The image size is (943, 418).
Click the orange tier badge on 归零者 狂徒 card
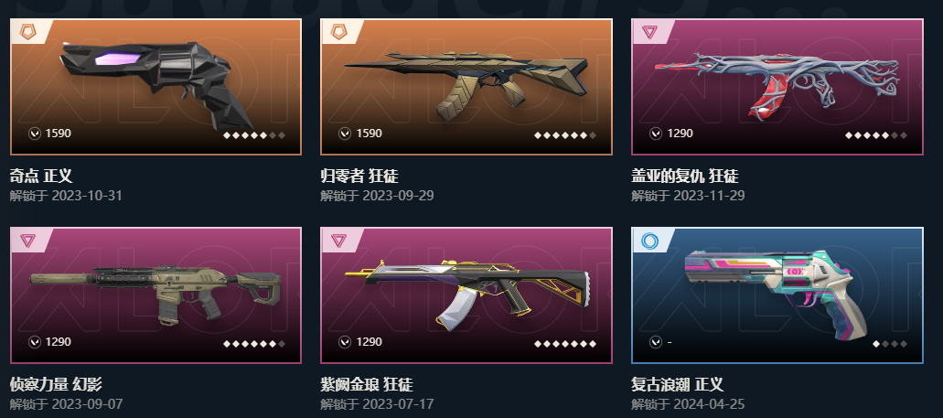[338, 31]
